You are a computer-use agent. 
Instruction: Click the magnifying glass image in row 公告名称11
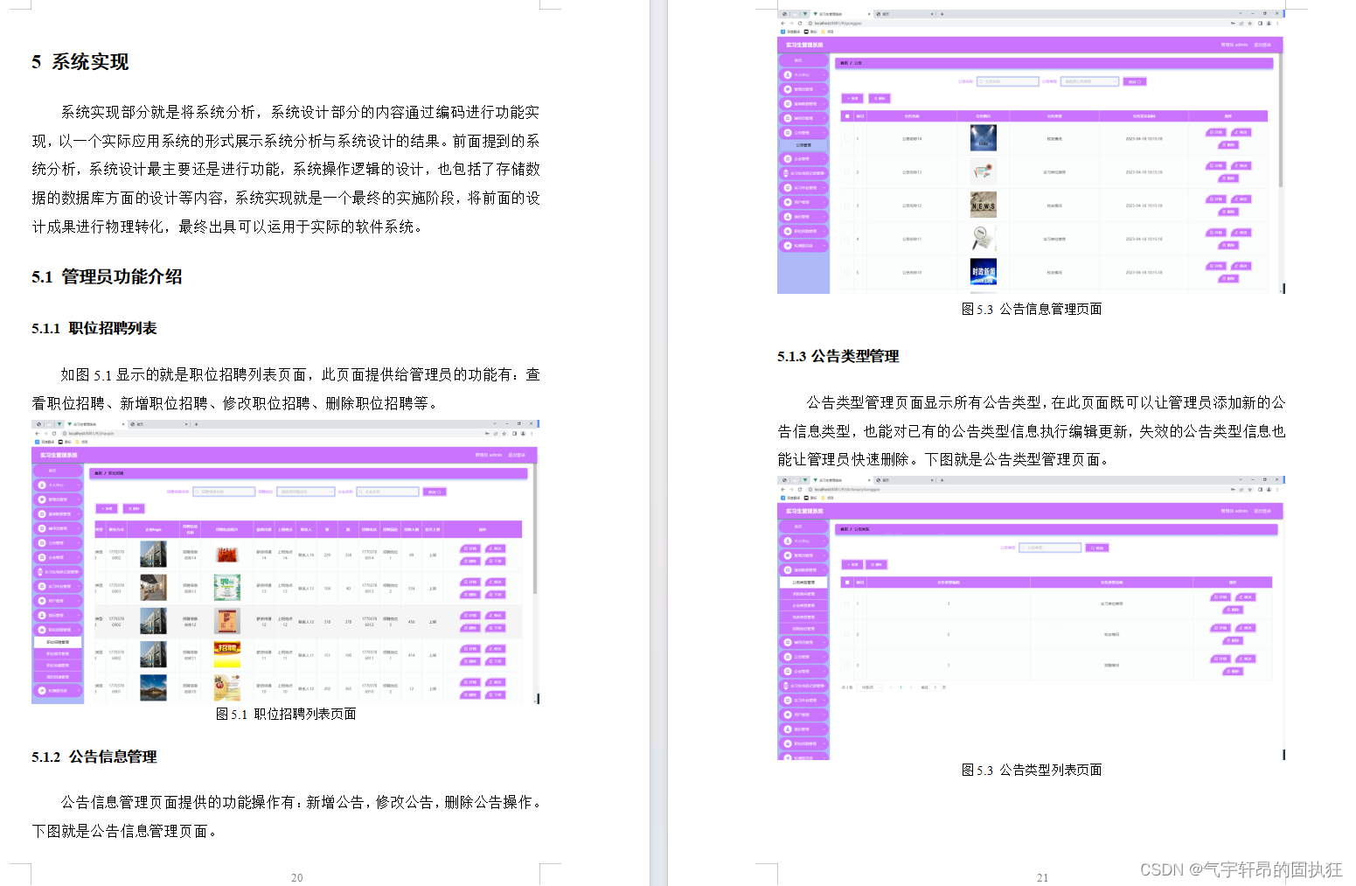tap(983, 238)
